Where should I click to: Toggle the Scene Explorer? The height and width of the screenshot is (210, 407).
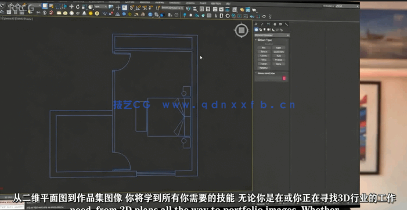(201, 9)
